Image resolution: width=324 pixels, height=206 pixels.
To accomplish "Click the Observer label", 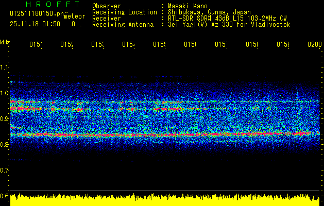I will pos(107,6).
